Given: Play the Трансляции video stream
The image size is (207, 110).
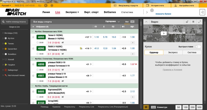Looking at the screenshot, I should click(x=164, y=33).
